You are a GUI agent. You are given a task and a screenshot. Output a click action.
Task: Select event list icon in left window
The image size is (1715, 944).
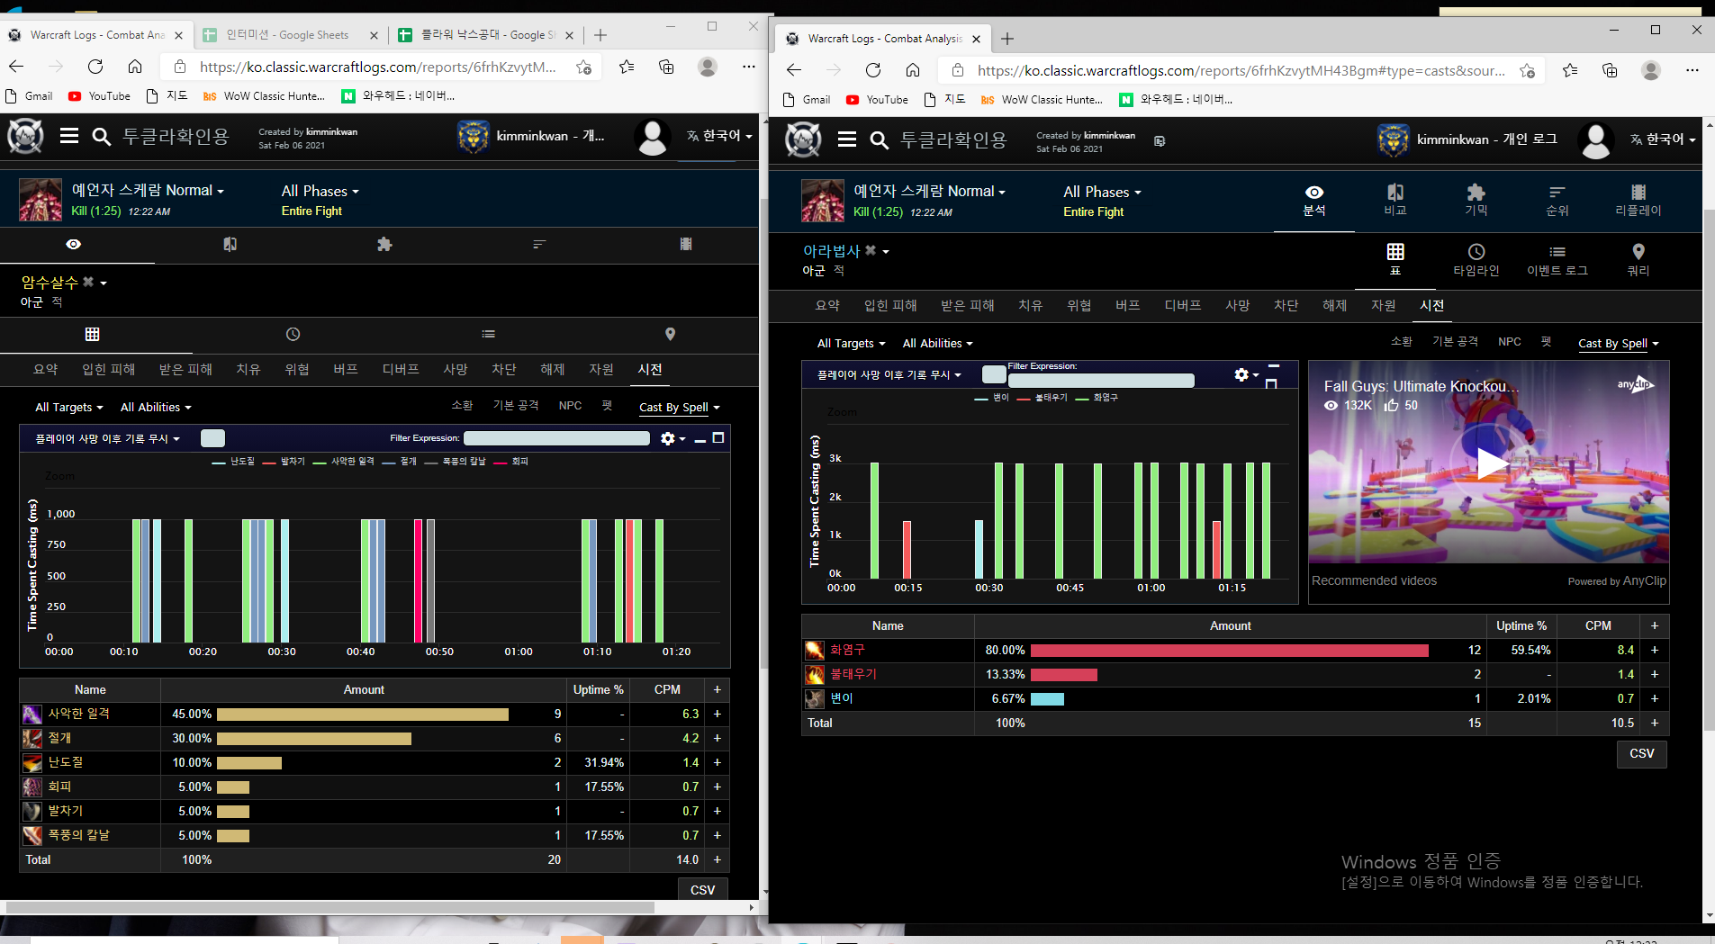(x=488, y=334)
